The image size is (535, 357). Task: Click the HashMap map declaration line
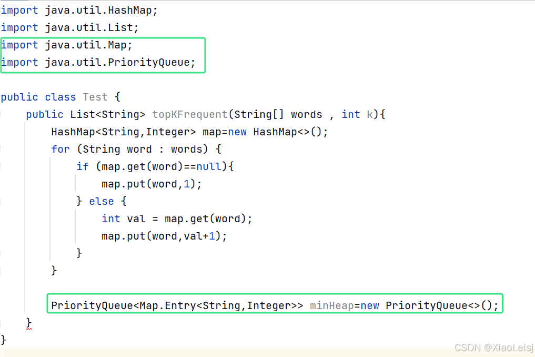tap(189, 132)
